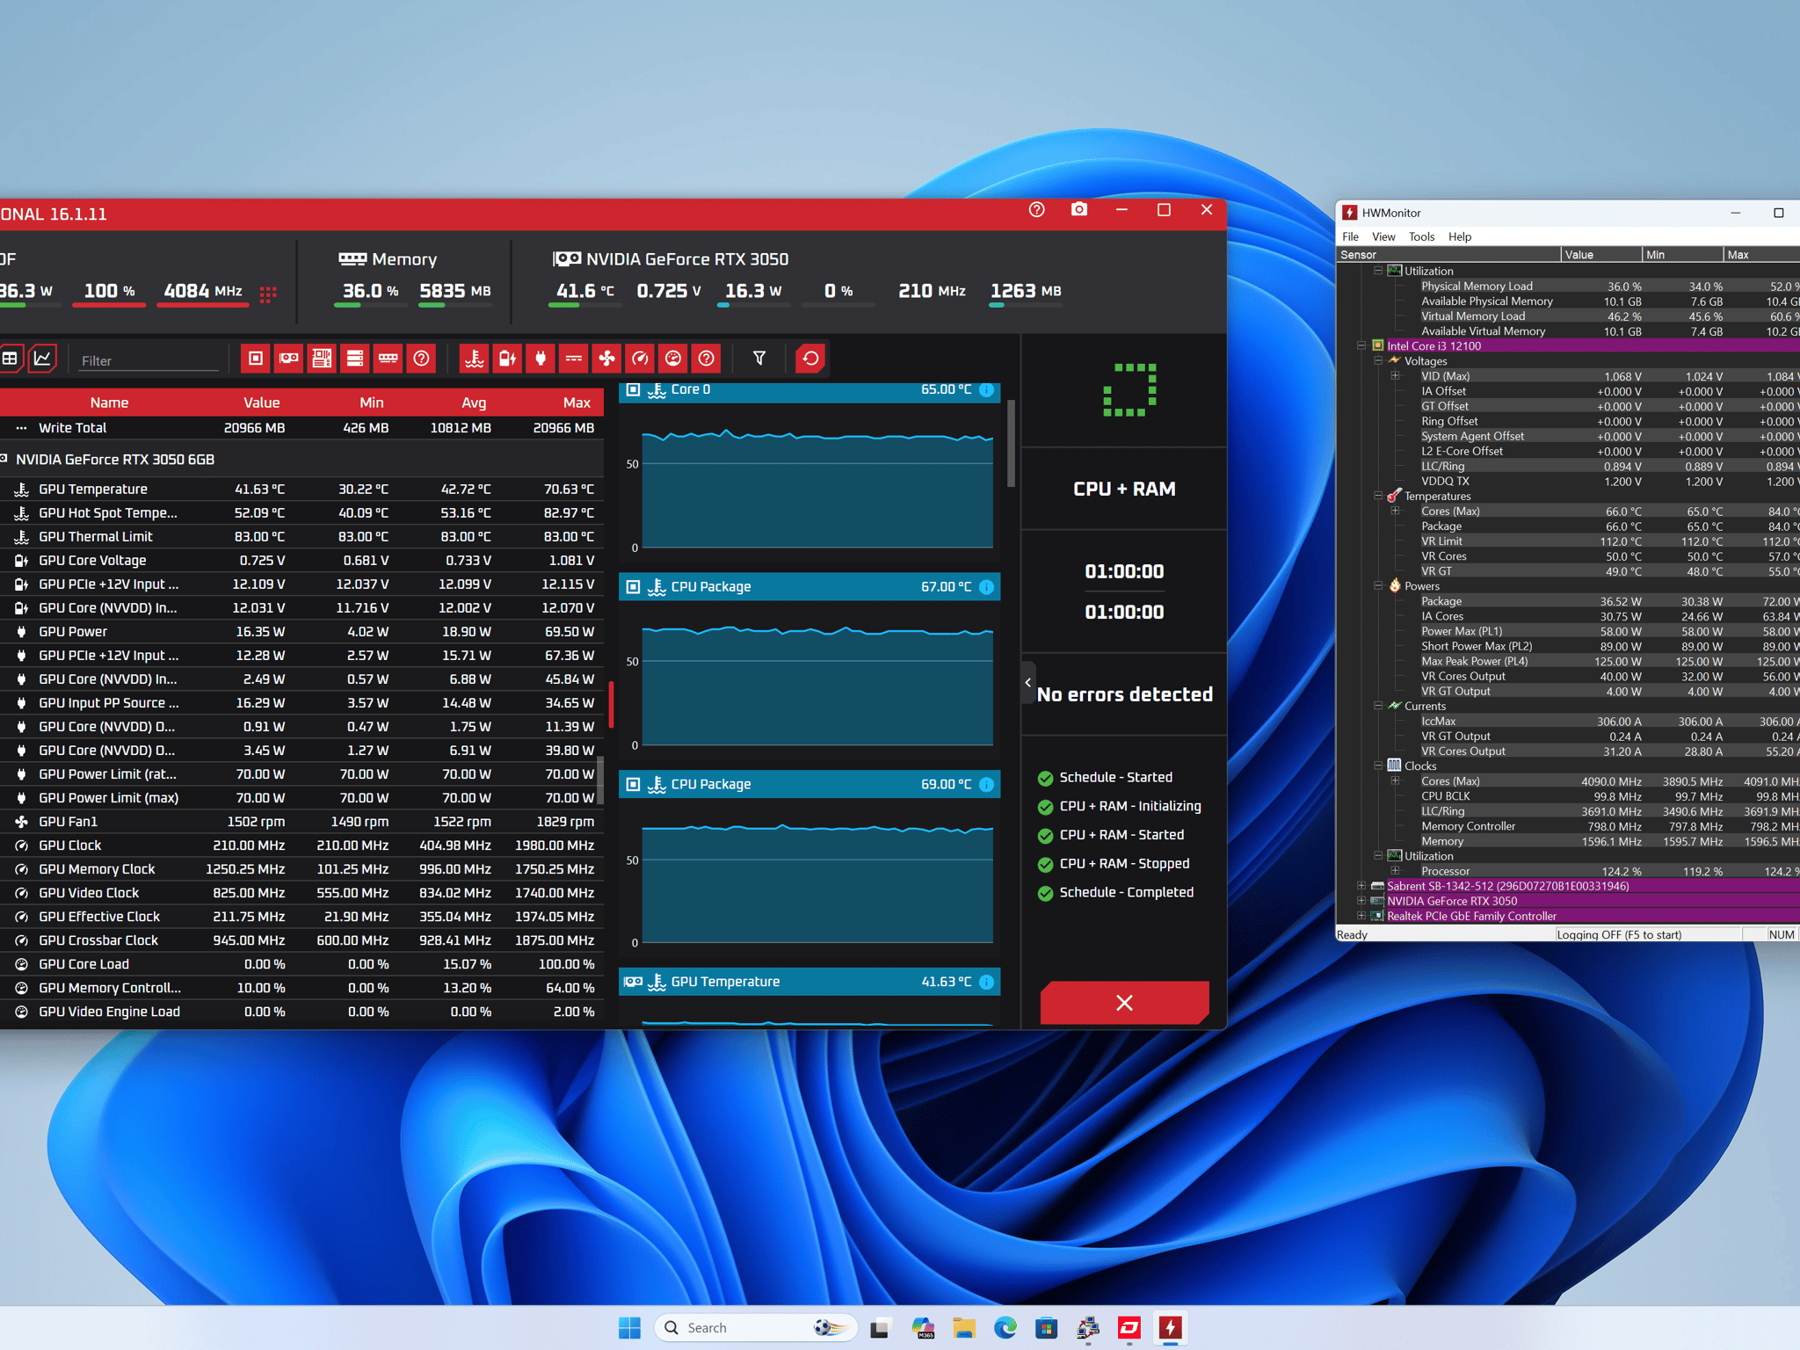Select the GPU Fan1 row in OCCT table
This screenshot has height=1350, width=1800.
click(x=301, y=822)
